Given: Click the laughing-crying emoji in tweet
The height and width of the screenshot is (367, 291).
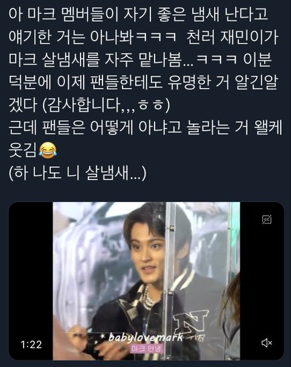Looking at the screenshot, I should 48,150.
